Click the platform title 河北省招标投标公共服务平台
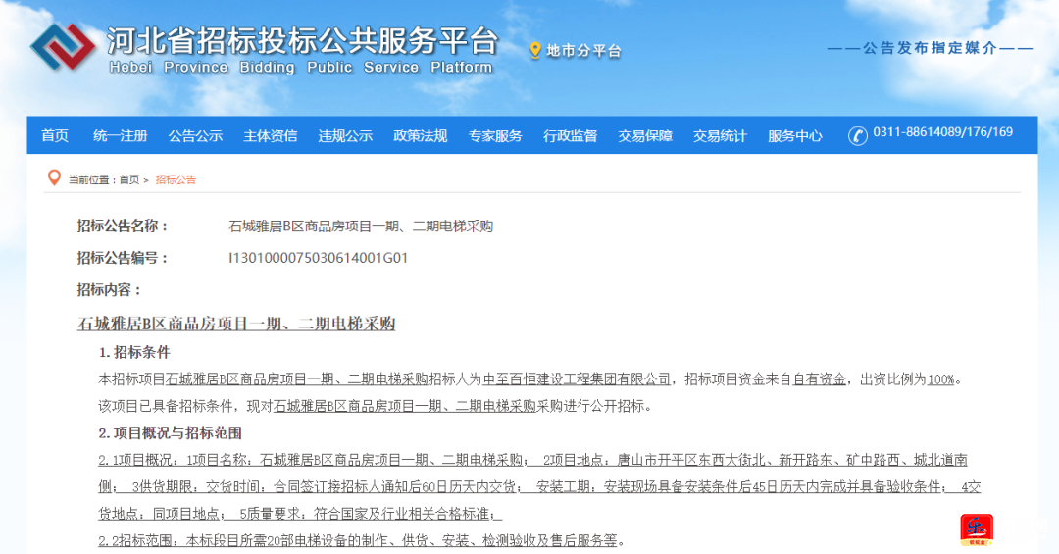The image size is (1059, 554). coord(304,41)
